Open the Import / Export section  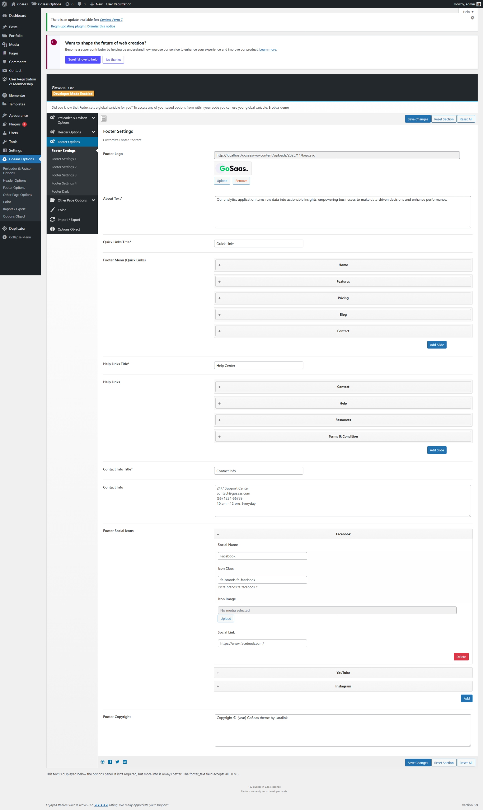(69, 220)
